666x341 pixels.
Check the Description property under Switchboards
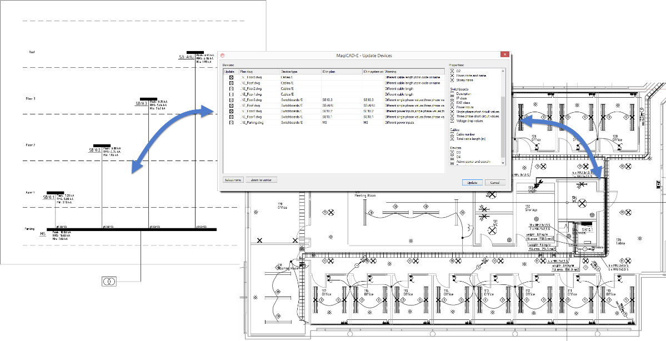452,94
